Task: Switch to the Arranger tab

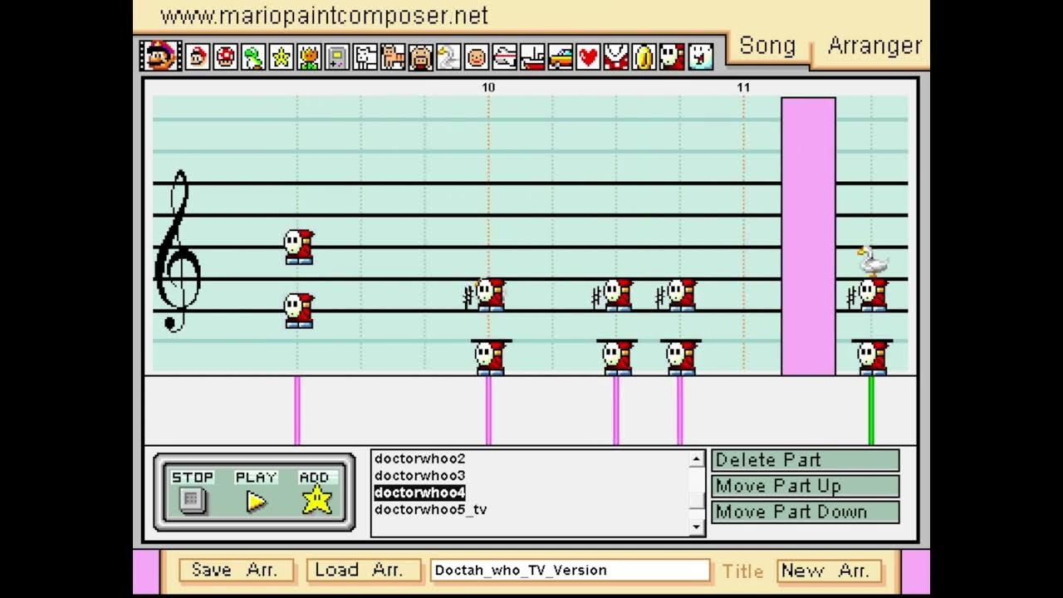Action: click(874, 46)
